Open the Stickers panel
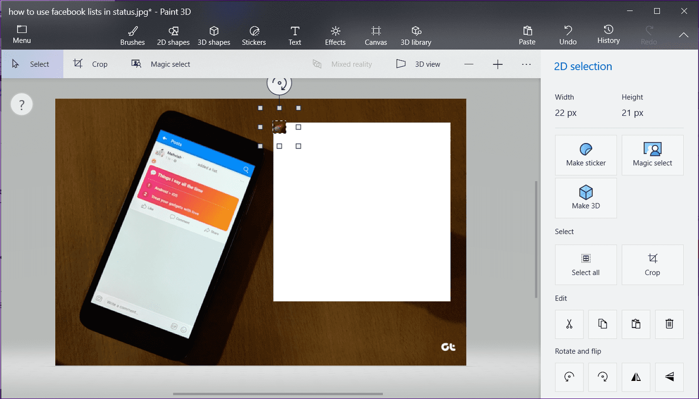 pyautogui.click(x=254, y=36)
